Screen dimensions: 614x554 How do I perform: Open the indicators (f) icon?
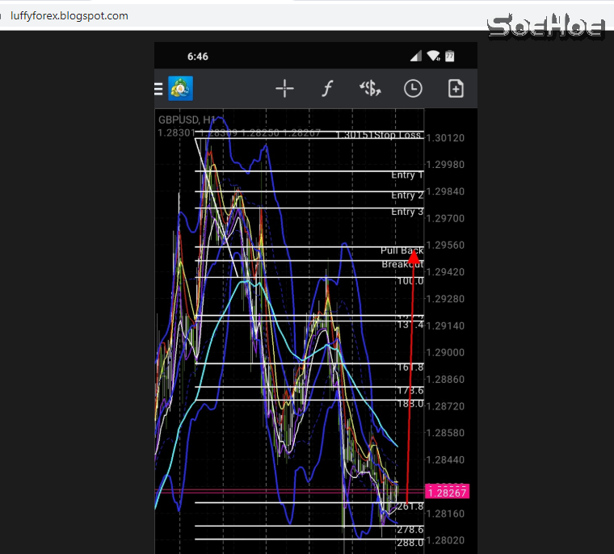coord(327,89)
